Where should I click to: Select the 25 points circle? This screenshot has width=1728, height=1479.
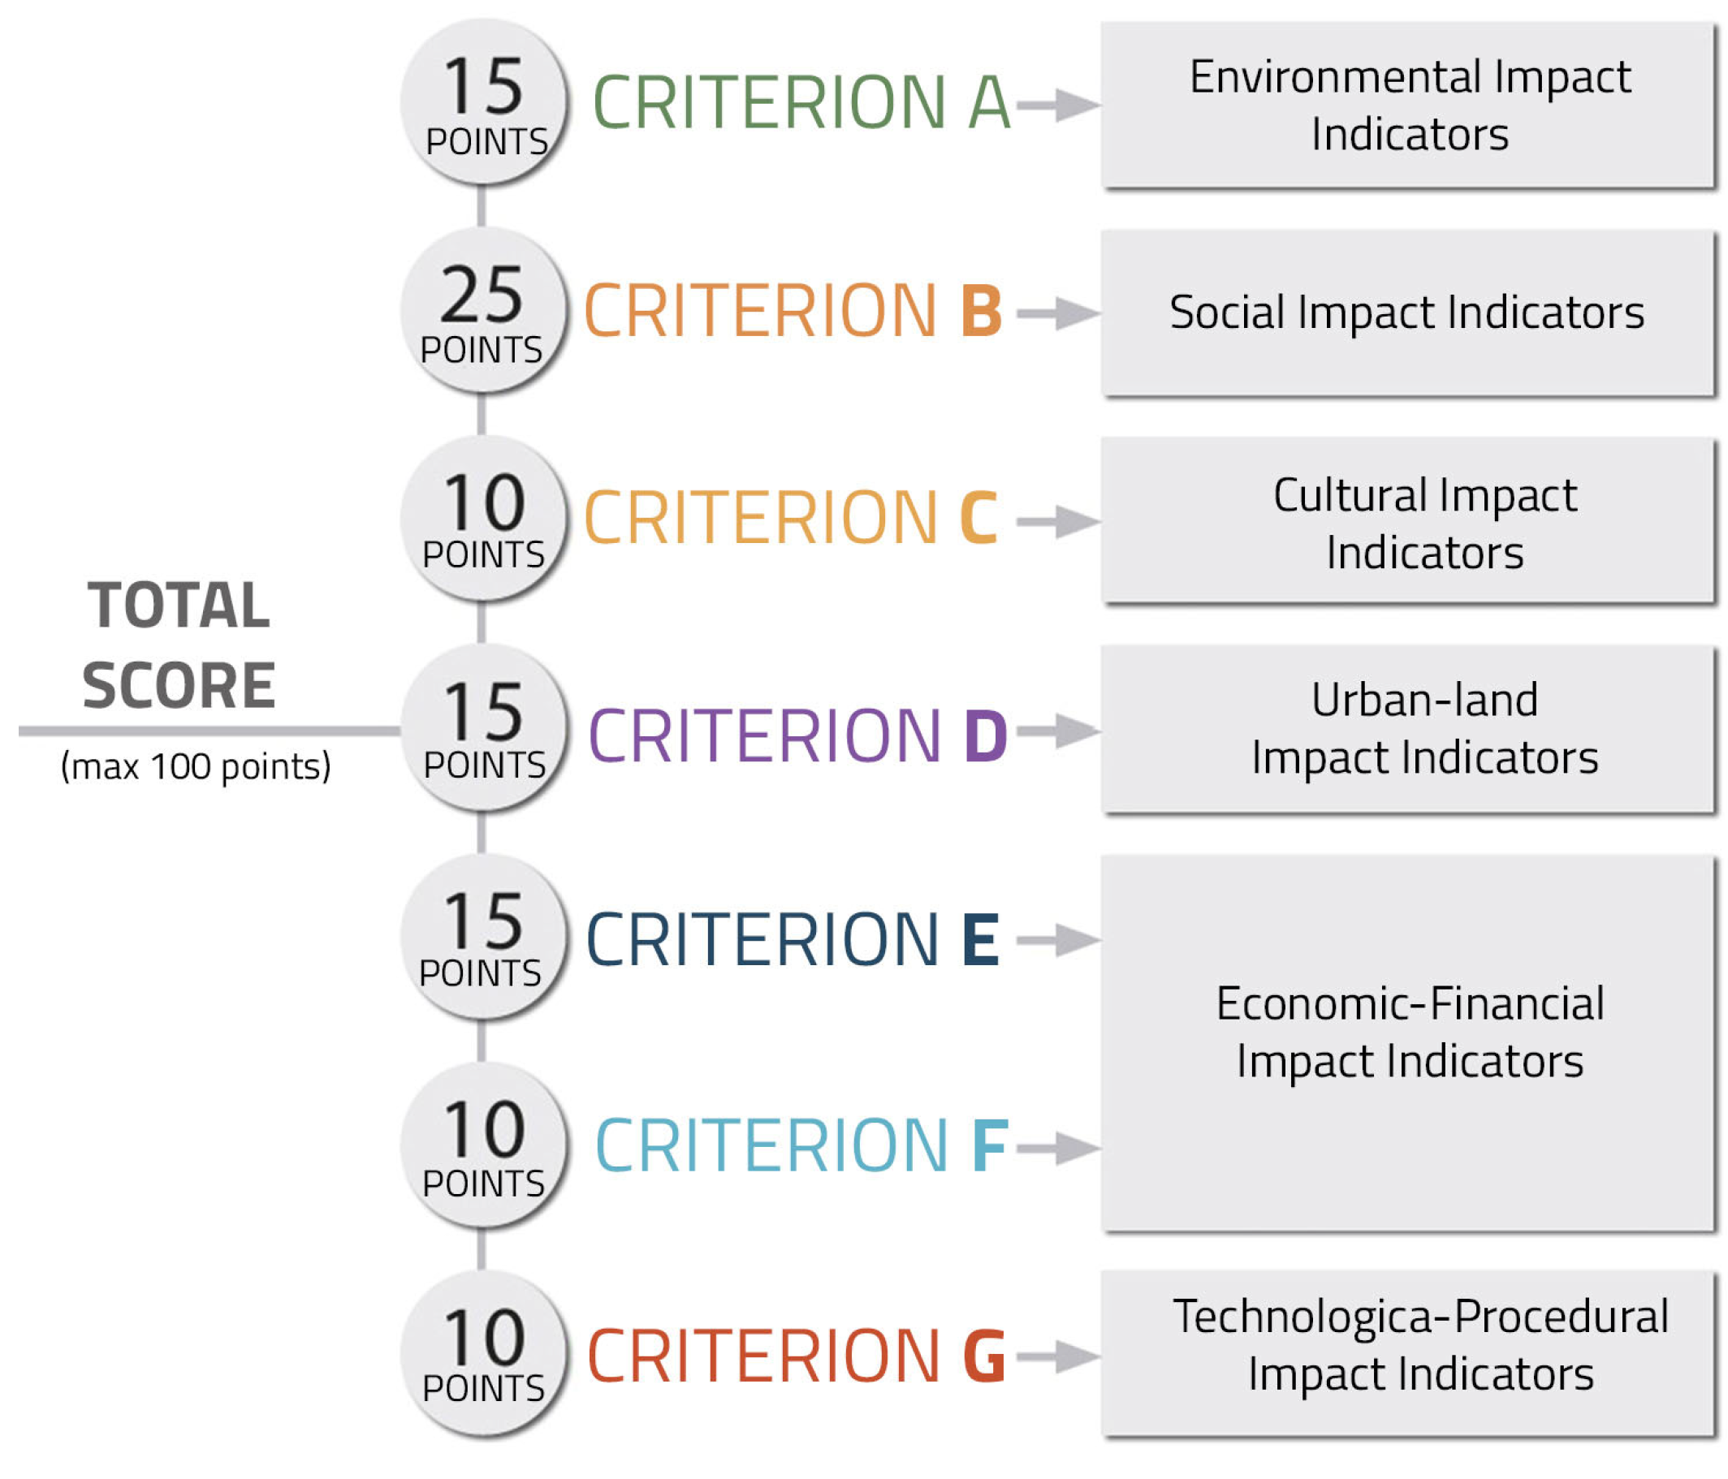tap(483, 311)
